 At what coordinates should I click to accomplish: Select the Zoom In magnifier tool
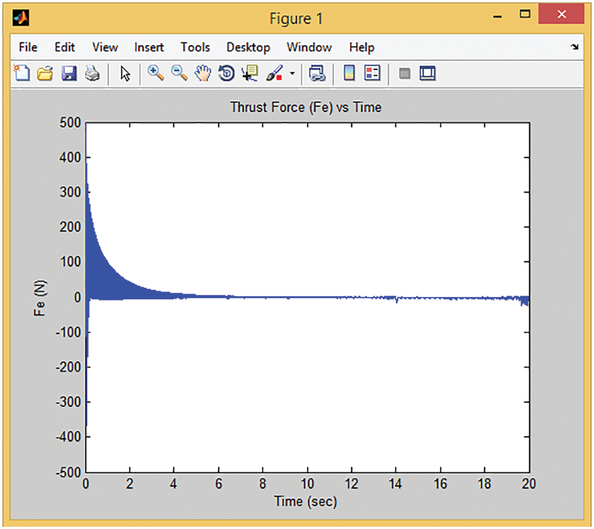coord(155,73)
